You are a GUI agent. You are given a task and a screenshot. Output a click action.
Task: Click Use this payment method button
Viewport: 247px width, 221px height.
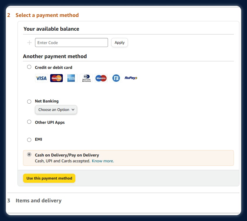(x=49, y=178)
